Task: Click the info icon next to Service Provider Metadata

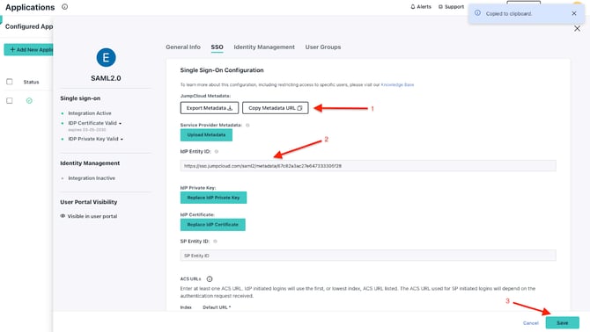Action: point(247,126)
